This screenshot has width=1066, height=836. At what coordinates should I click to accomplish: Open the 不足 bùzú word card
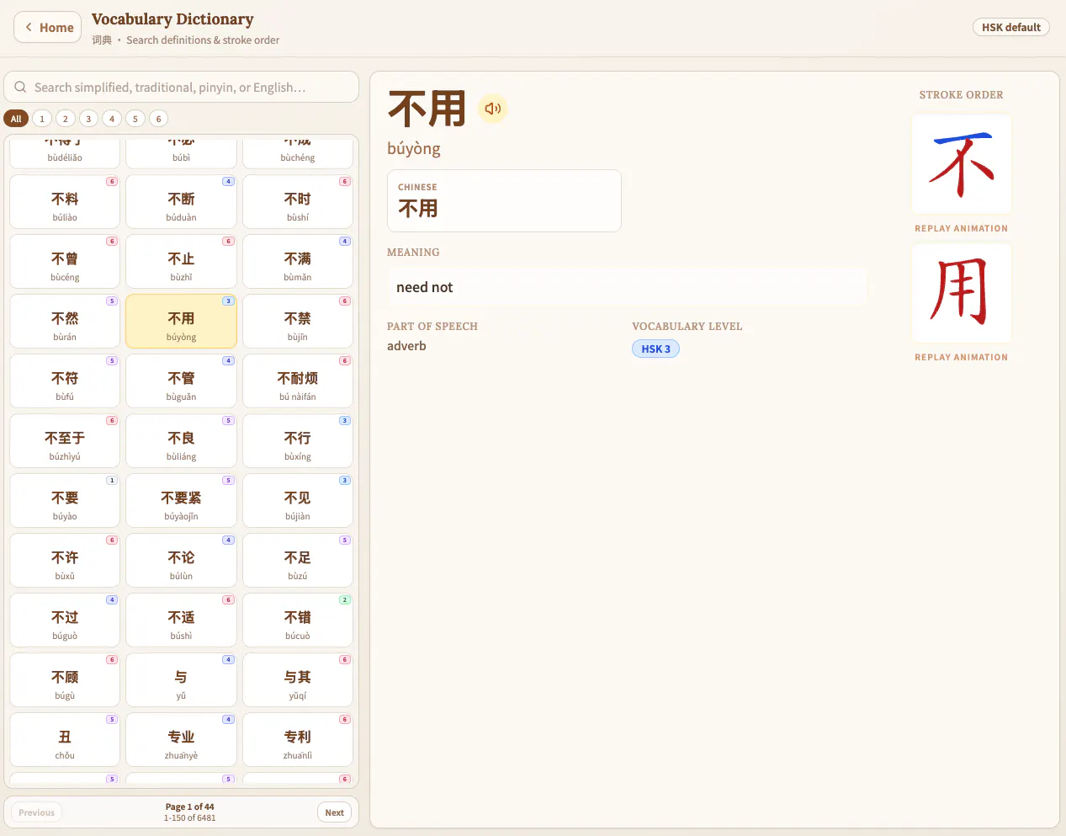[x=298, y=561]
